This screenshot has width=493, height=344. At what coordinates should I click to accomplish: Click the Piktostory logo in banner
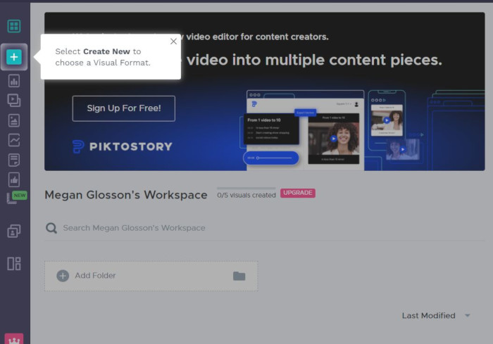click(x=123, y=147)
